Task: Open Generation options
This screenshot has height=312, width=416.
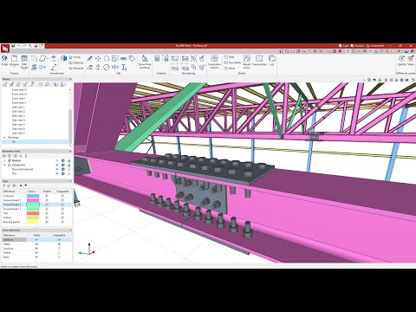Action: pos(214,62)
